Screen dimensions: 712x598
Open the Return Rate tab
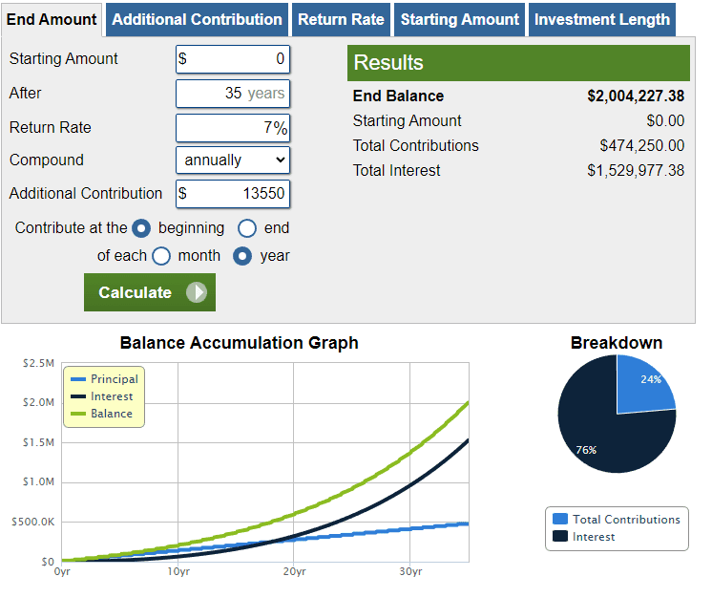pos(341,19)
